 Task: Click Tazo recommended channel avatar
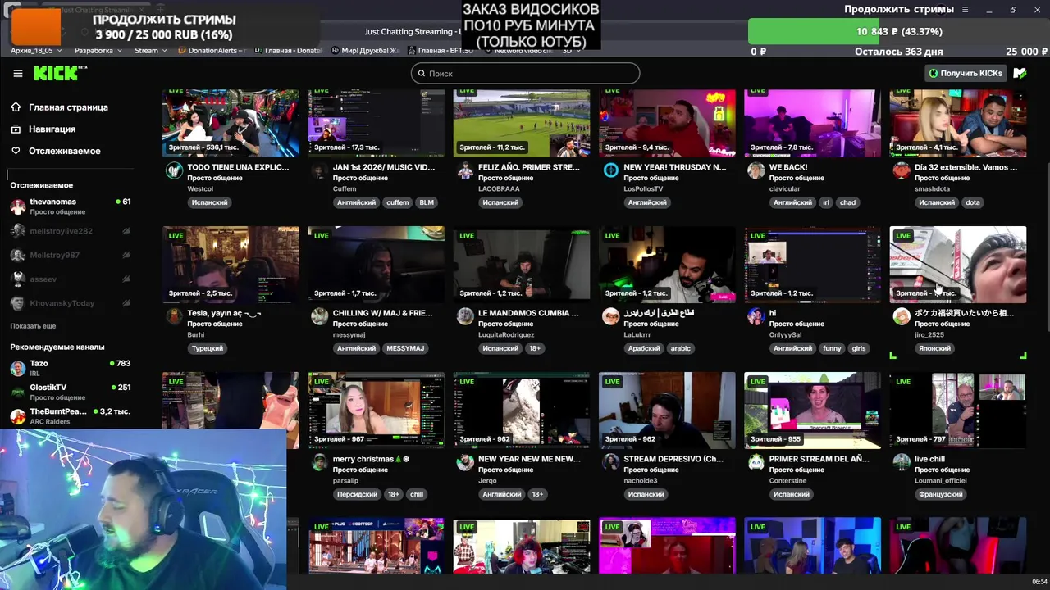pyautogui.click(x=17, y=368)
